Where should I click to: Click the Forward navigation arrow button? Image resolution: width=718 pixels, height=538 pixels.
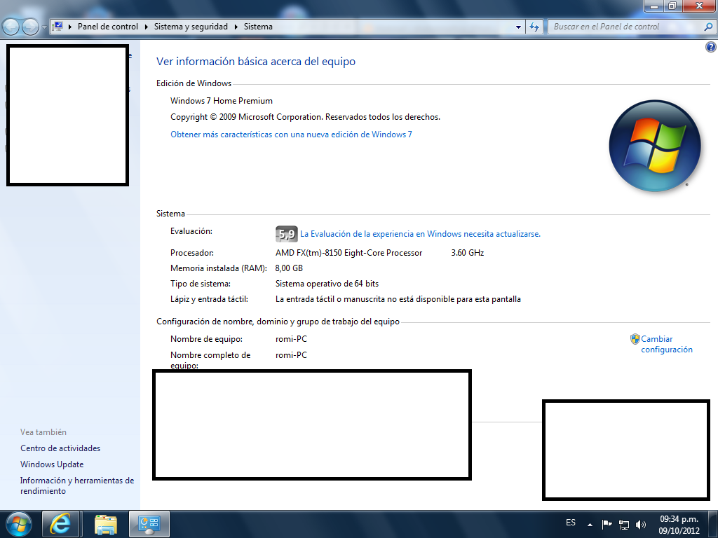pos(30,27)
